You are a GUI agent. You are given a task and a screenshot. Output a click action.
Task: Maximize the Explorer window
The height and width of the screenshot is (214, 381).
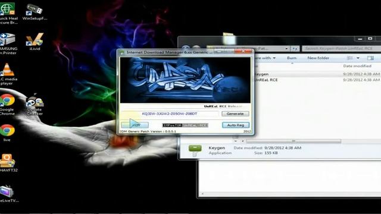coord(370,39)
